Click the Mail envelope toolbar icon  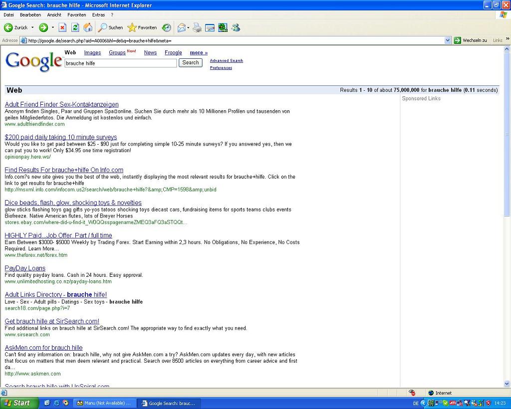click(182, 28)
